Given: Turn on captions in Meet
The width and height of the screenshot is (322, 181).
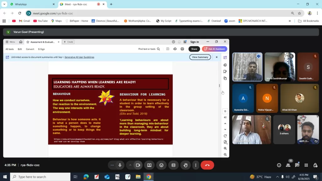Looking at the screenshot, I should pyautogui.click(x=173, y=165).
